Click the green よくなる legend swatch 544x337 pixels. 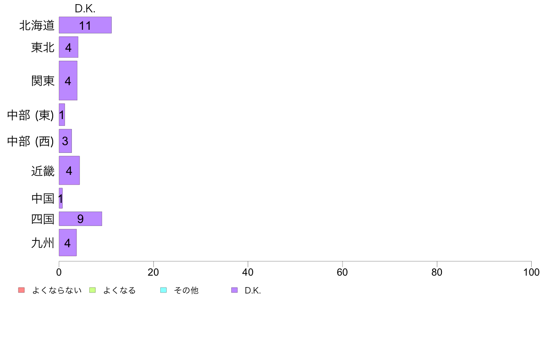(x=92, y=290)
